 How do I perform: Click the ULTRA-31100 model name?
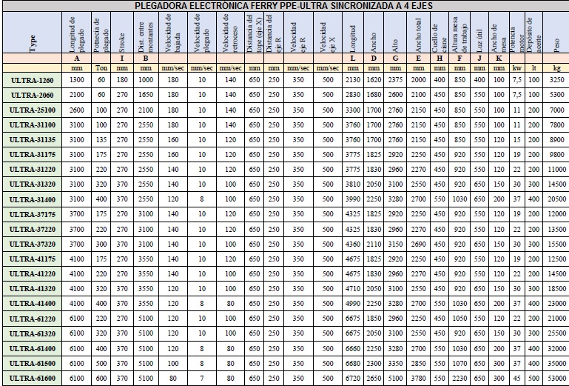click(32, 125)
